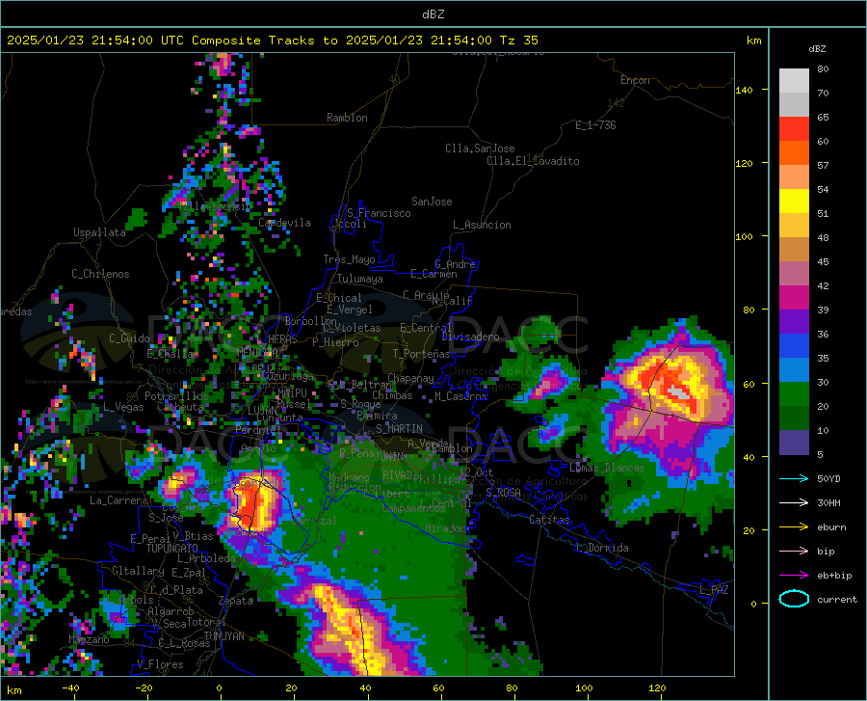This screenshot has height=701, width=867.
Task: Select the slate 5-10 dBZ swatch
Action: 794,443
